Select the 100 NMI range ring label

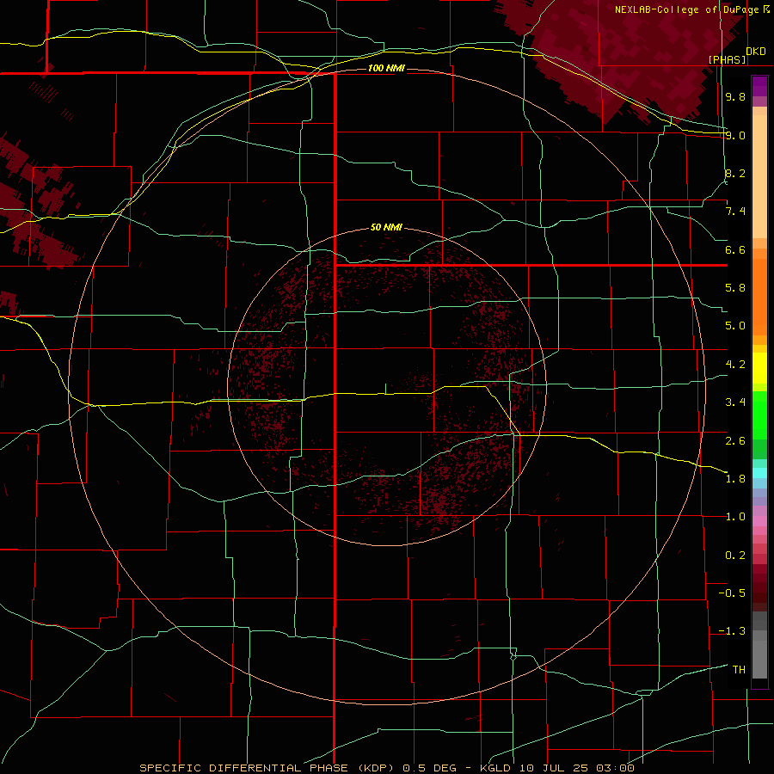pyautogui.click(x=386, y=68)
